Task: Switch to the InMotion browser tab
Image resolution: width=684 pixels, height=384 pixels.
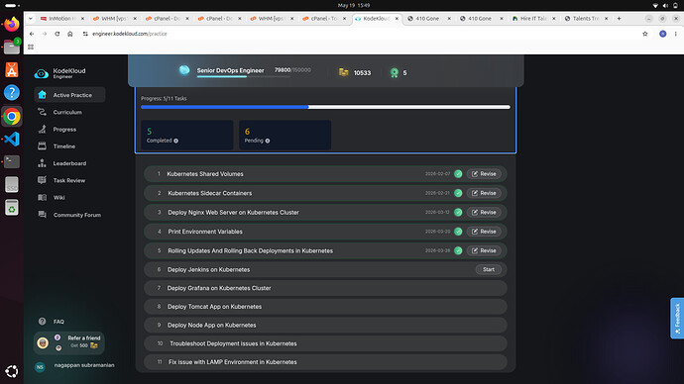Action: [x=61, y=18]
